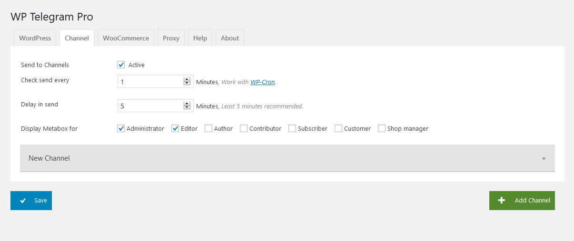Click the Add Channel button
574x241 pixels.
pyautogui.click(x=522, y=201)
